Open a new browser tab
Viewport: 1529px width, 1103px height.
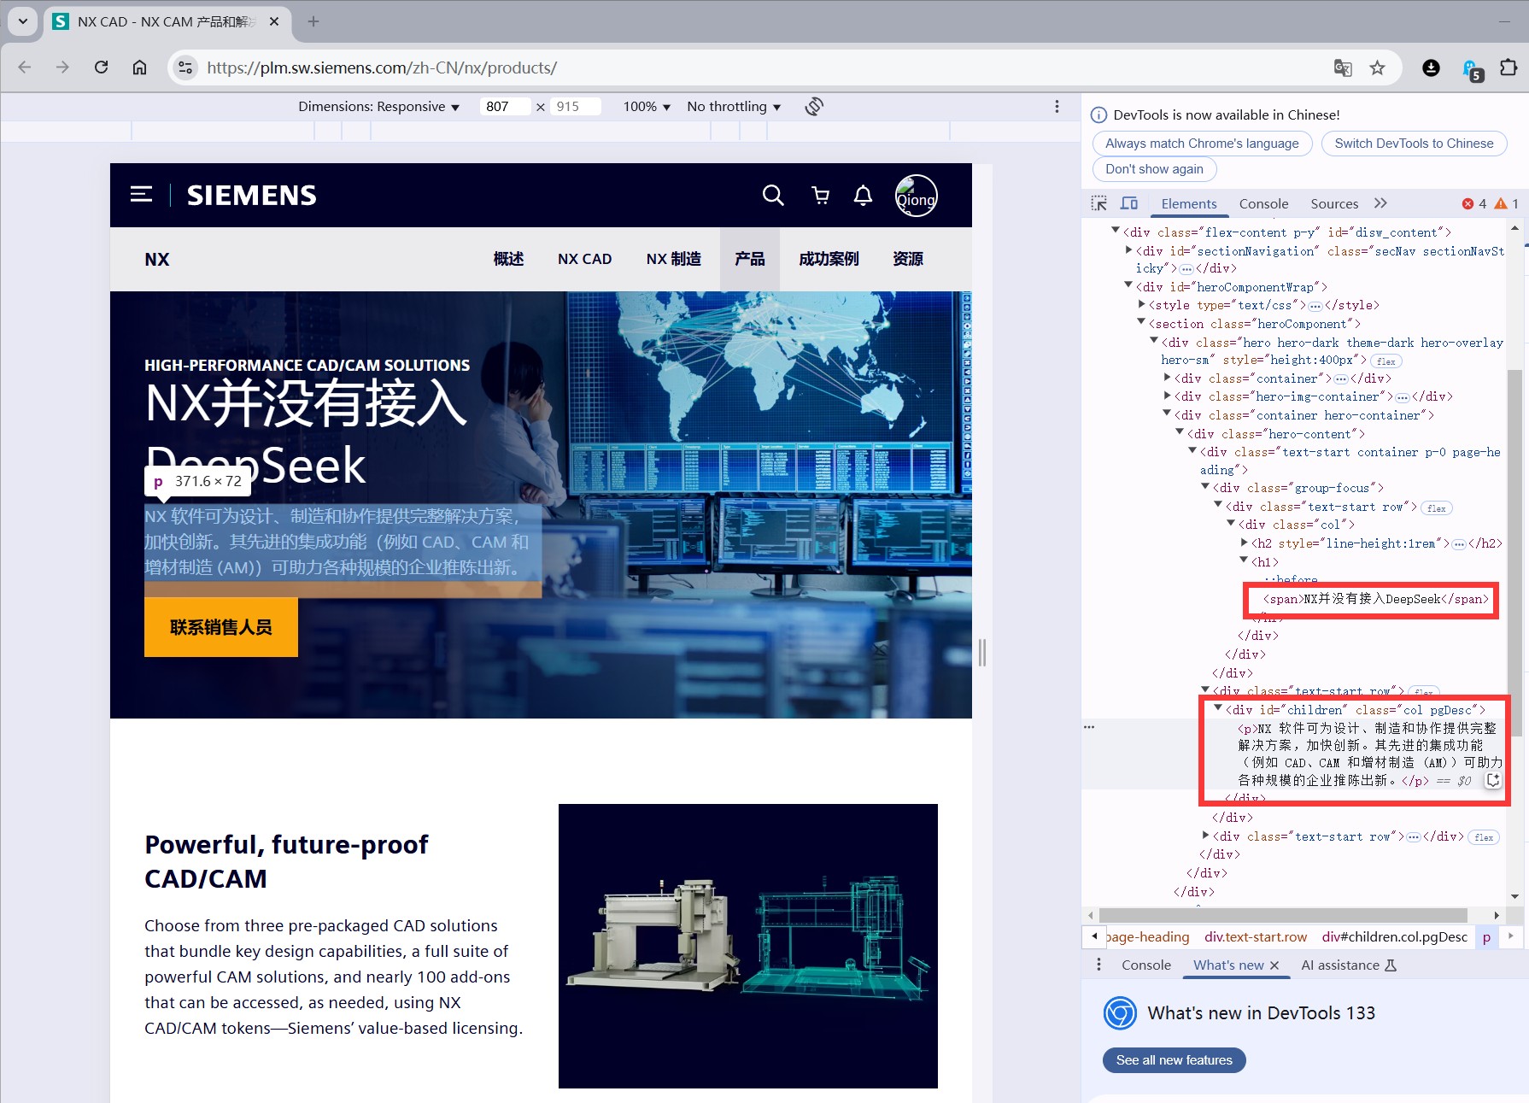[x=313, y=21]
